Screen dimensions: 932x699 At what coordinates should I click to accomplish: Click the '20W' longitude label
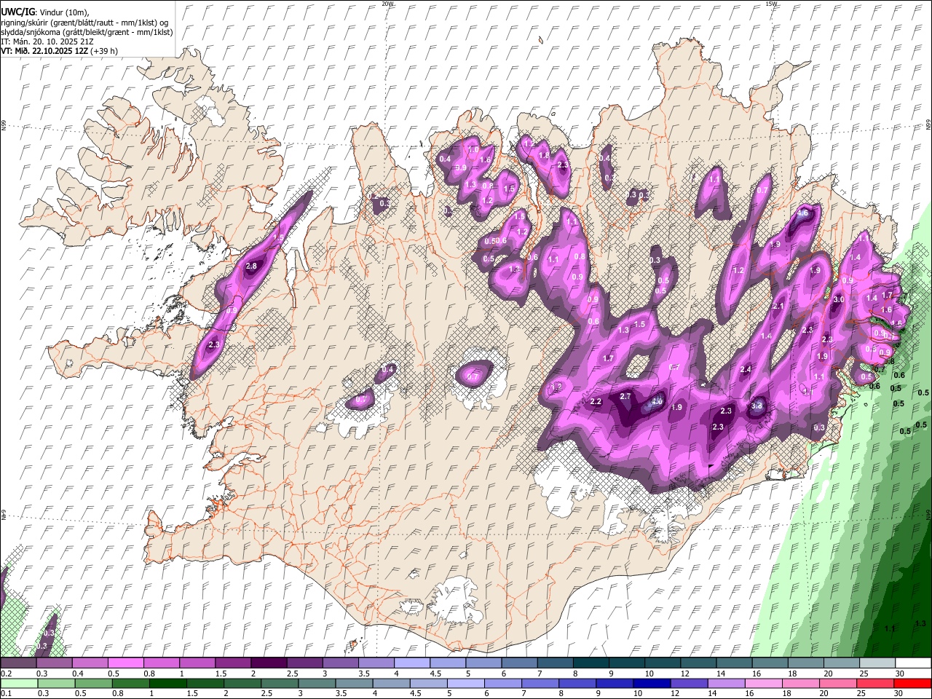coord(387,4)
